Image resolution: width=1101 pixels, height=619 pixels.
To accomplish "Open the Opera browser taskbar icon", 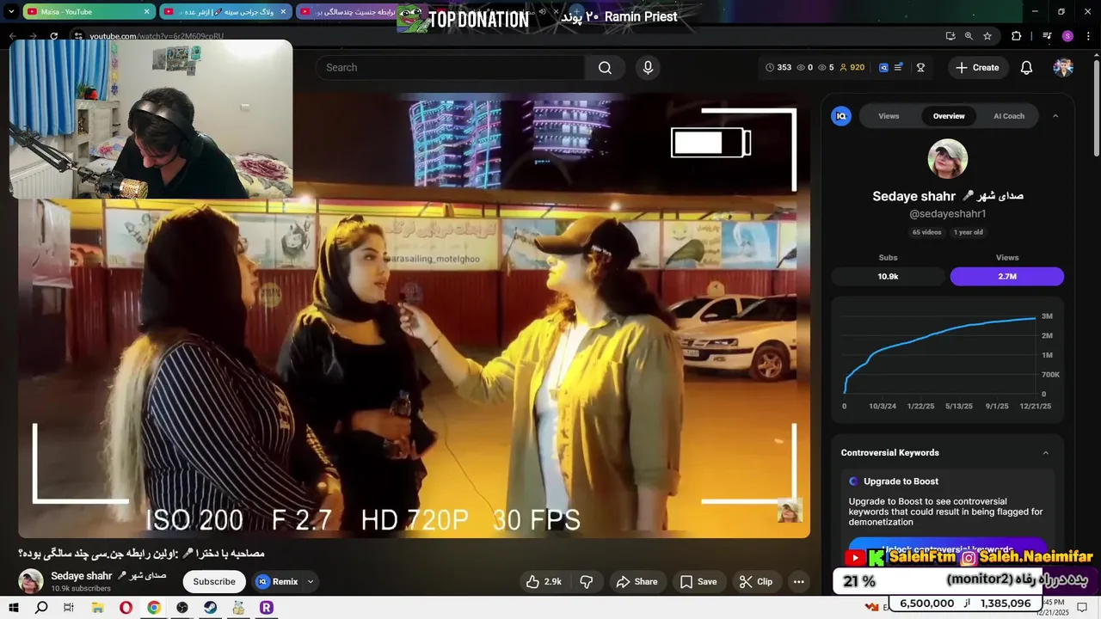I will 126,608.
